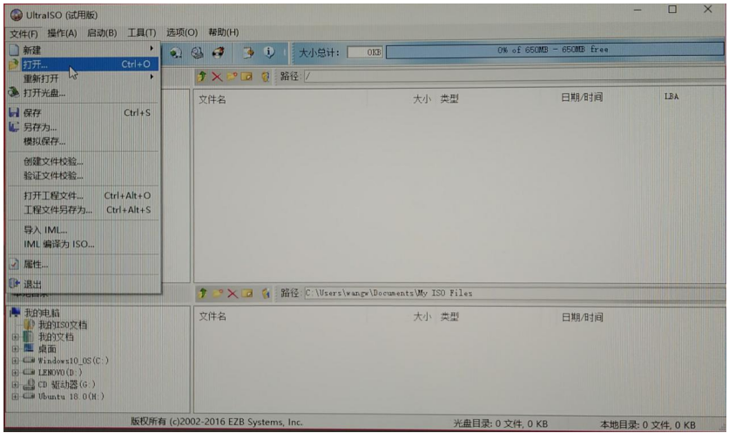Open the 帮助(H) menu

click(x=223, y=32)
